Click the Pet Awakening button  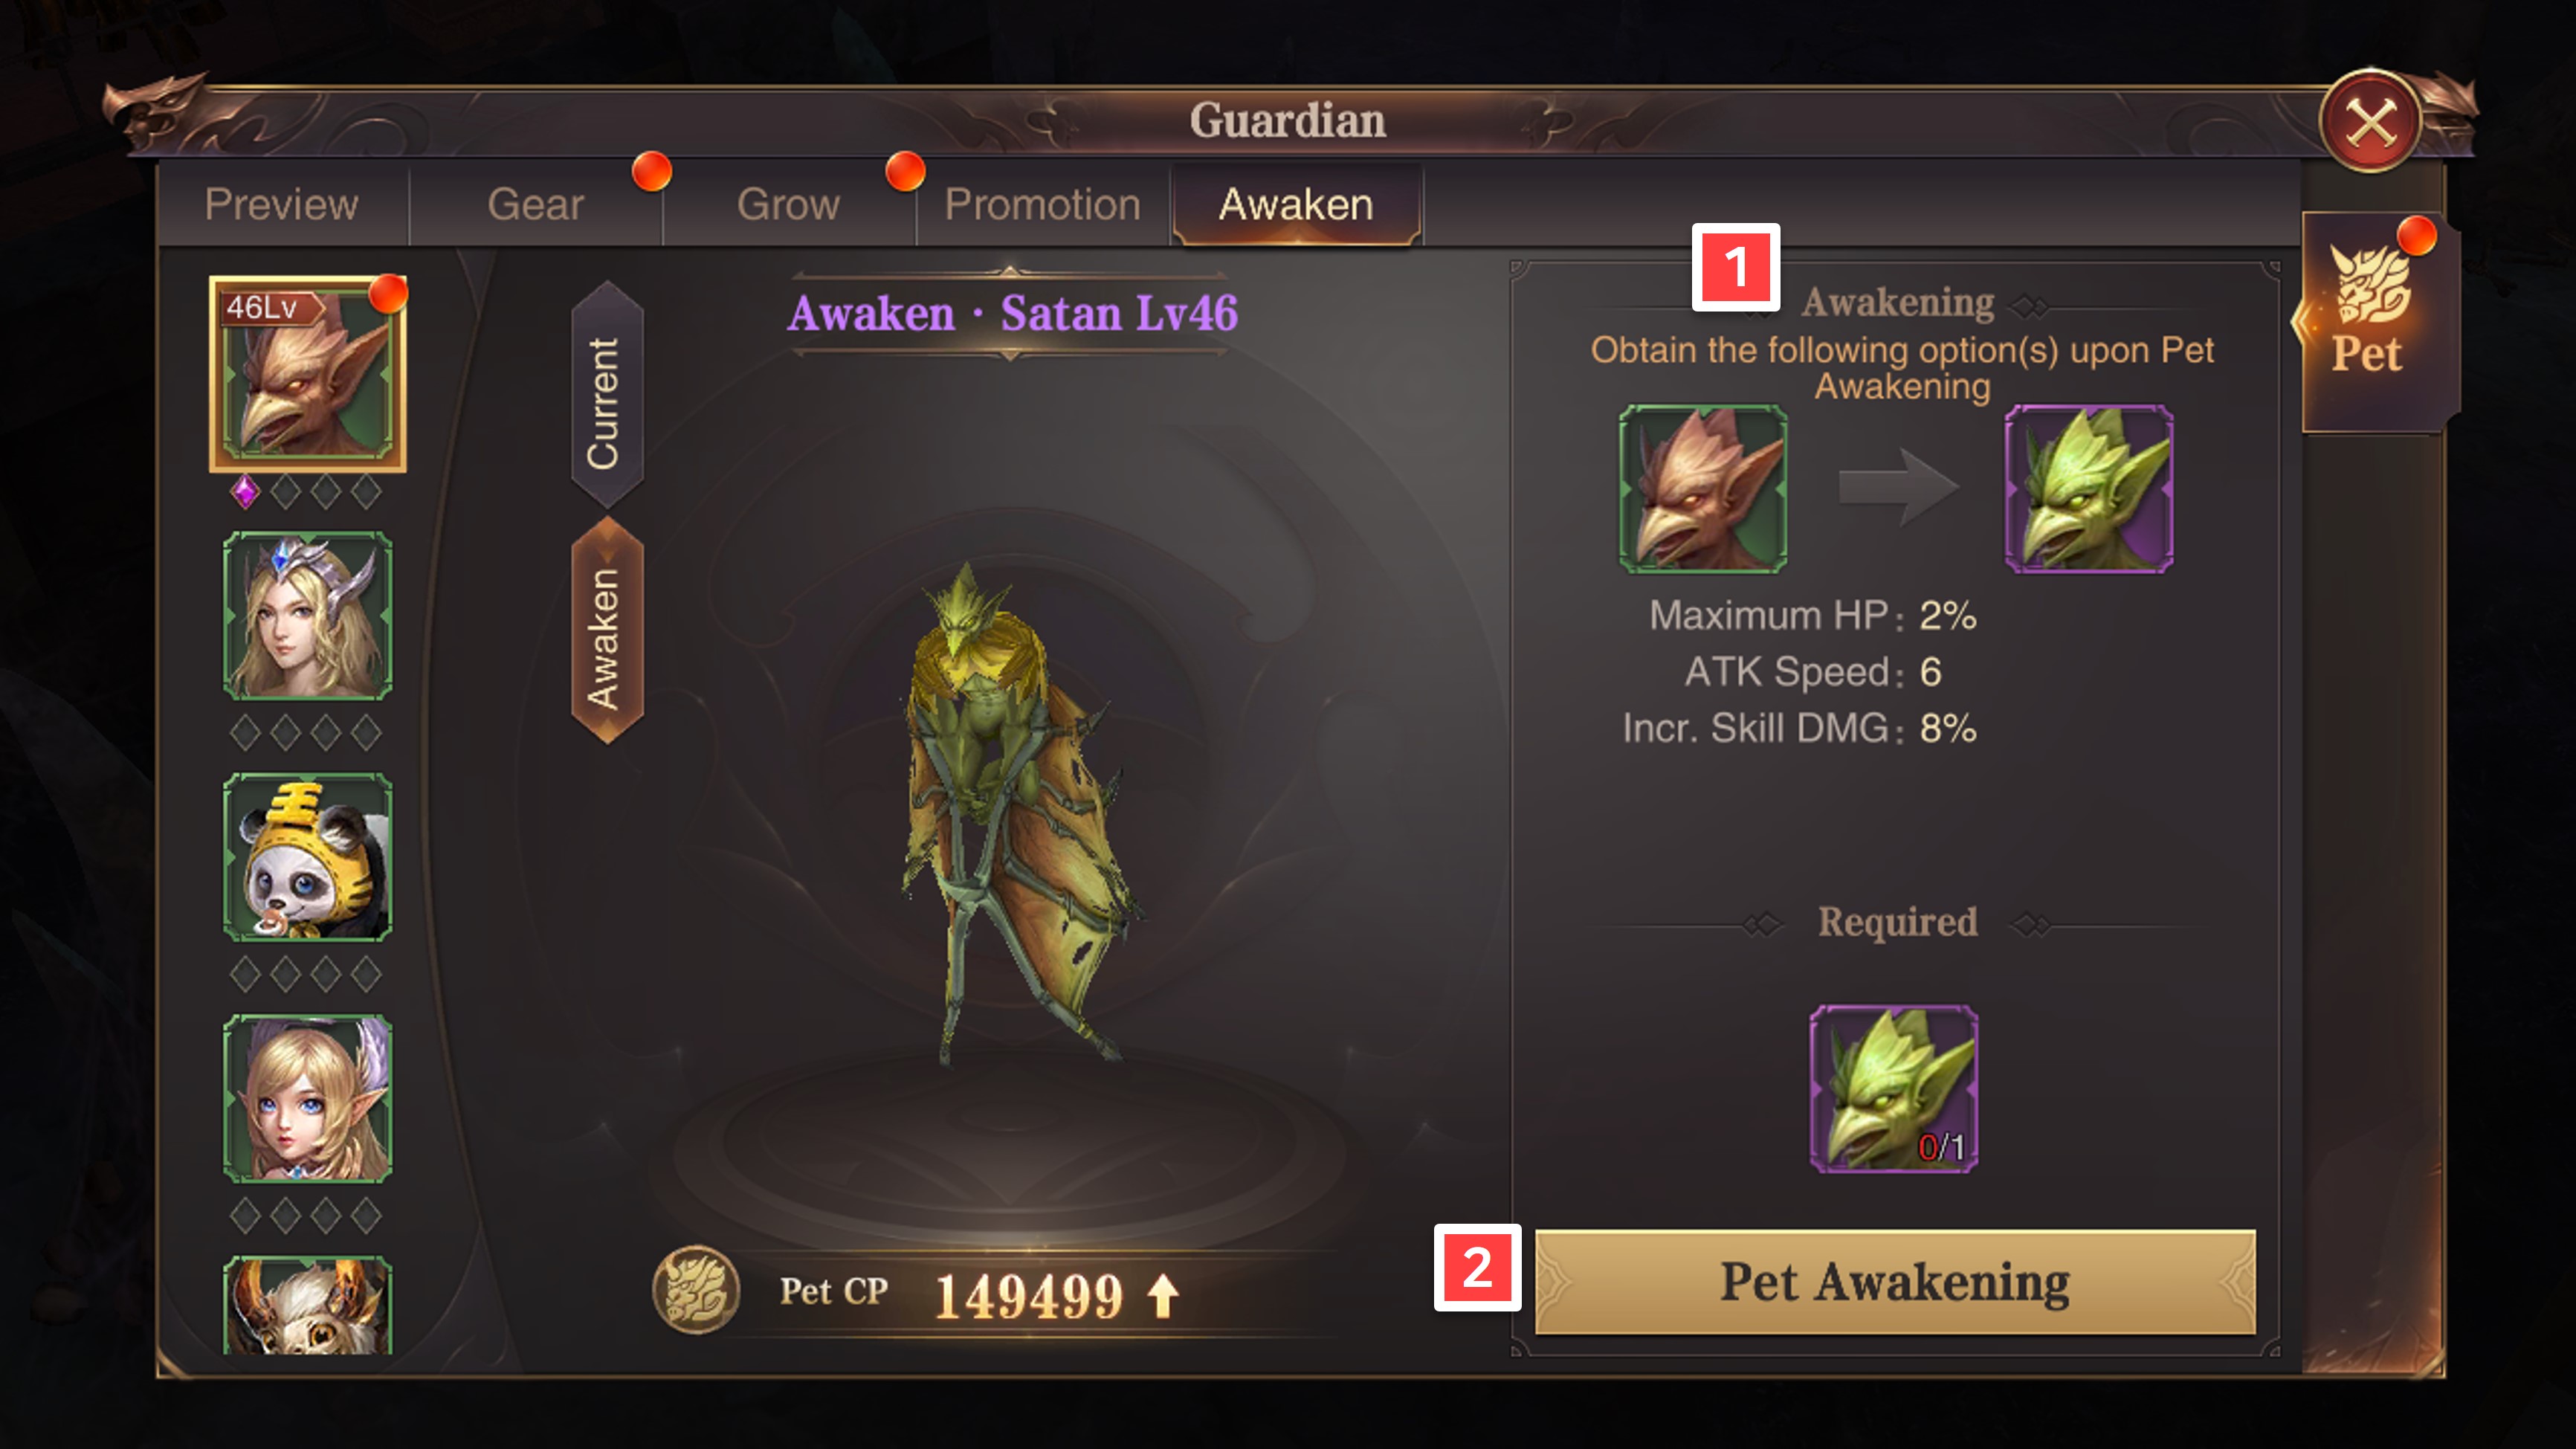[1895, 1282]
